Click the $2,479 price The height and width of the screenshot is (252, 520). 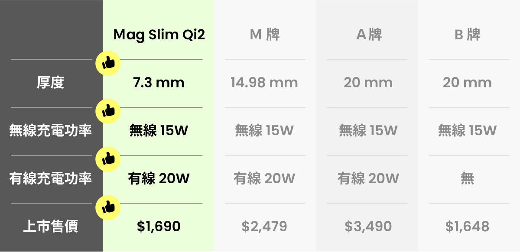click(264, 226)
